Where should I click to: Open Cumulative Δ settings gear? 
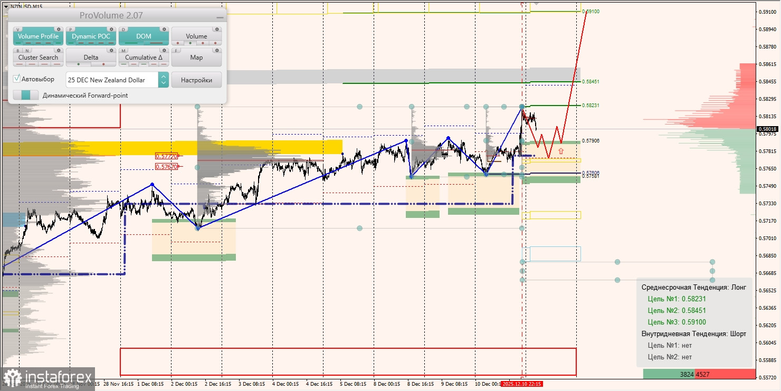164,51
